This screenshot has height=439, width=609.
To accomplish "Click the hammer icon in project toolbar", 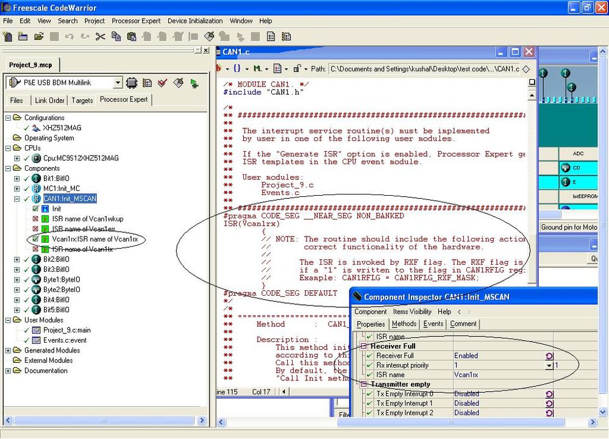I will [x=178, y=83].
